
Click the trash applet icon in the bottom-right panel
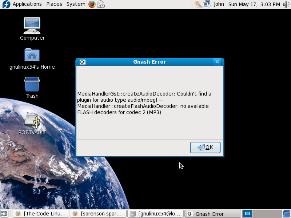(x=287, y=214)
